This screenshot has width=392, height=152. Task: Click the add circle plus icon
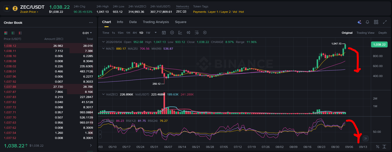pyautogui.click(x=172, y=32)
